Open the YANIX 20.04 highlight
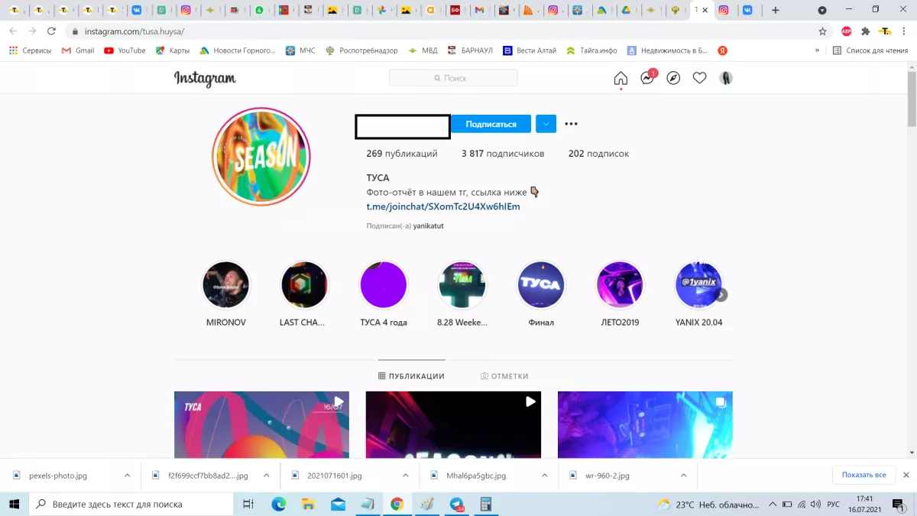The height and width of the screenshot is (516, 917). (x=698, y=294)
